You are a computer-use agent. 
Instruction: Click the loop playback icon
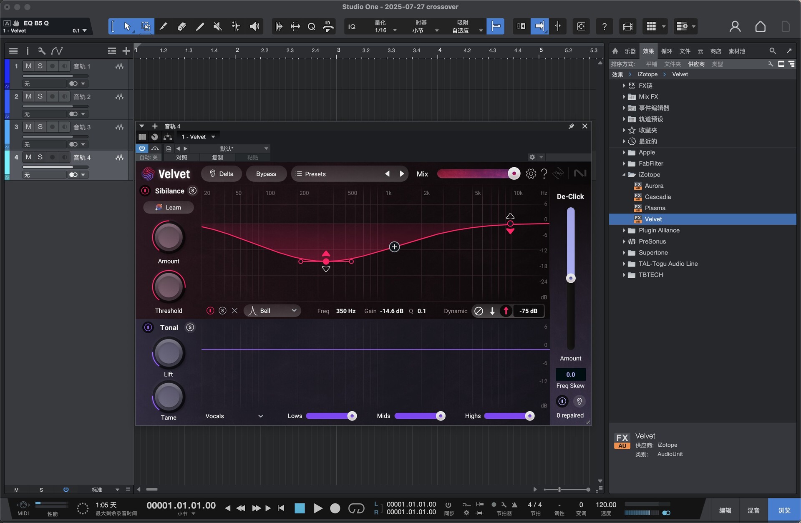(356, 508)
